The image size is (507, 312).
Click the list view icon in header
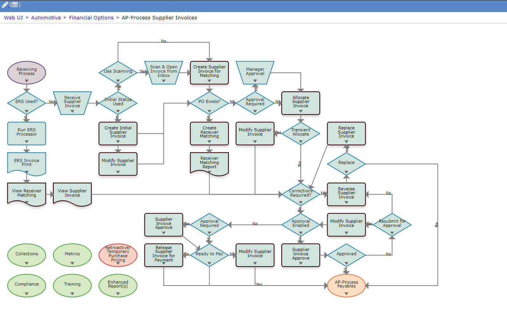15,5
